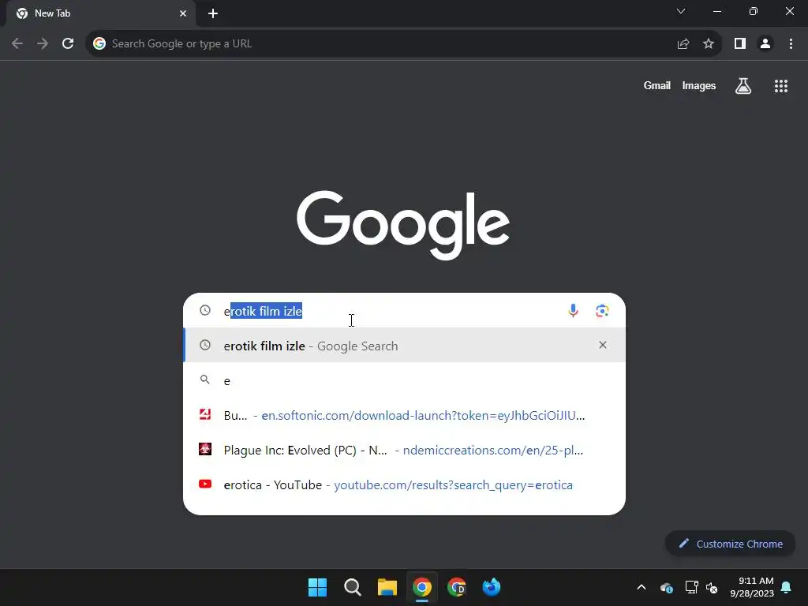808x606 pixels.
Task: Share this page icon in address bar
Action: (x=683, y=44)
